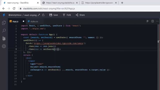Click 'e.target.value' on line 16
The image size is (160, 90).
tap(97, 70)
